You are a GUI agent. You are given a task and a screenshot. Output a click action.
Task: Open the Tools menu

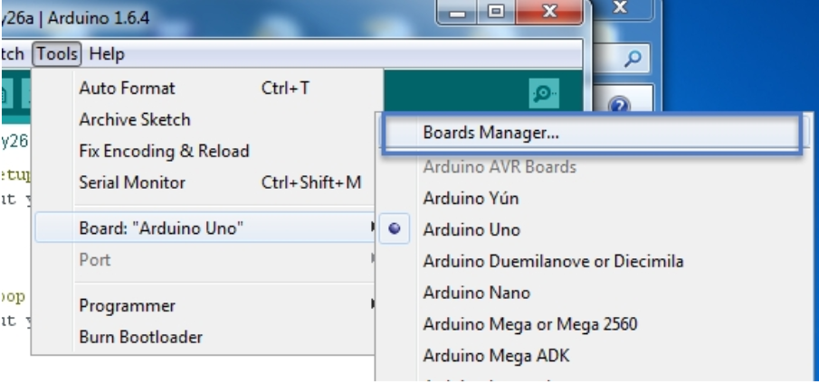click(x=57, y=53)
